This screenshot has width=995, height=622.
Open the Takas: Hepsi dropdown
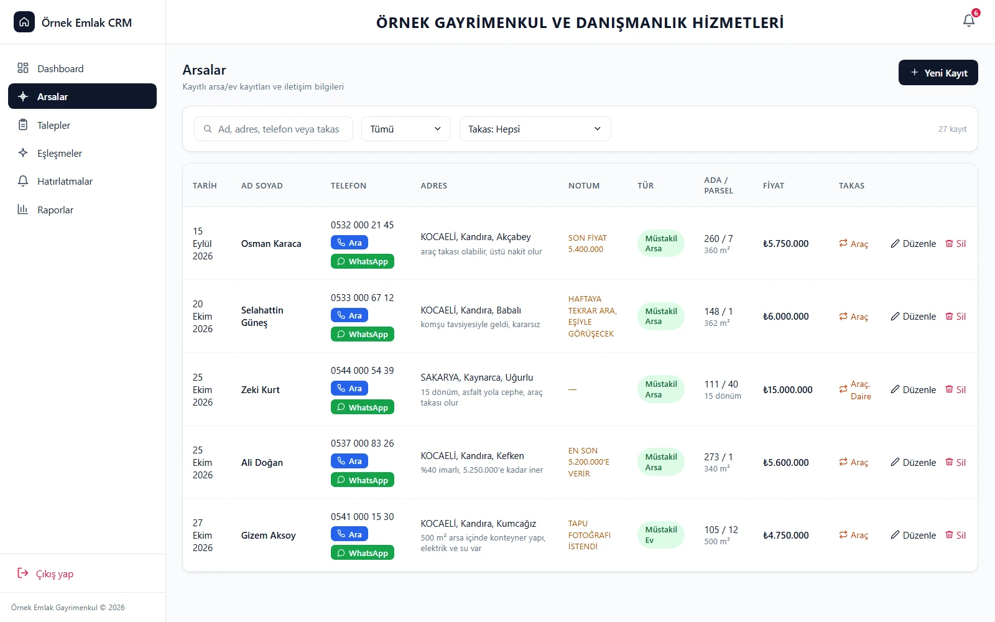[x=535, y=129]
